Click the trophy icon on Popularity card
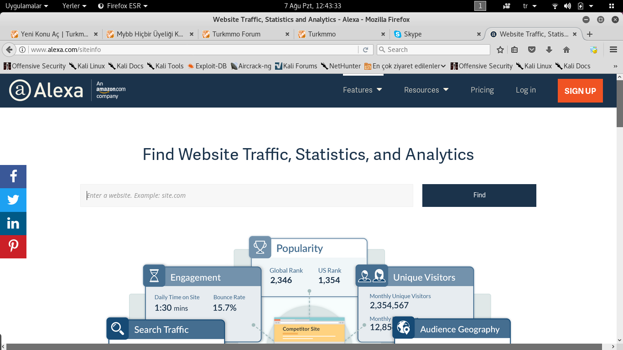The height and width of the screenshot is (350, 623). pyautogui.click(x=260, y=247)
